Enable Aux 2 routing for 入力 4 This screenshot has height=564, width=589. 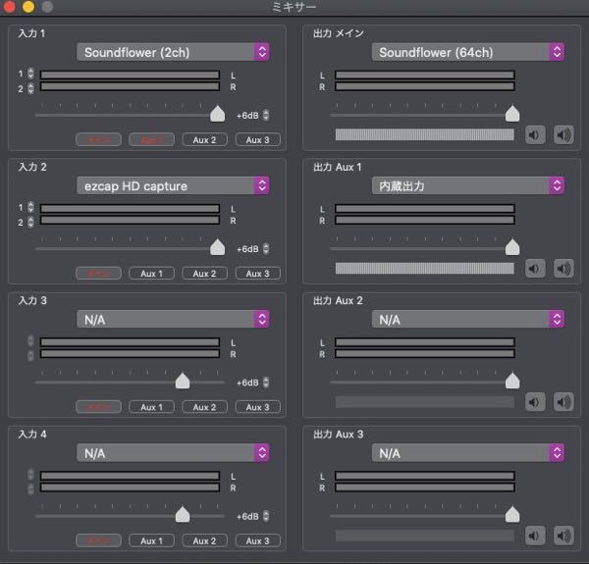[204, 540]
